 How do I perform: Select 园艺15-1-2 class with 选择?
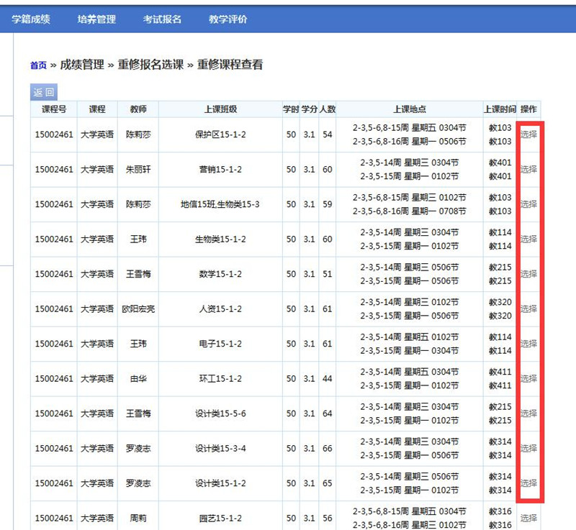tap(528, 518)
